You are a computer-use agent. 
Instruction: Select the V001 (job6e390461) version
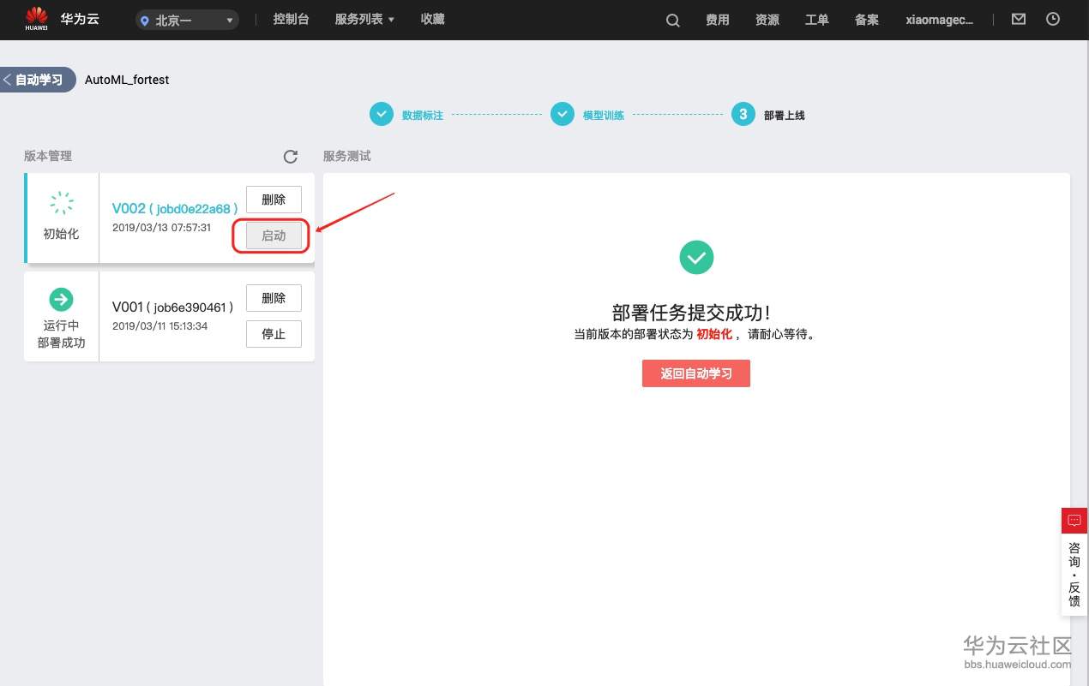[x=172, y=307]
